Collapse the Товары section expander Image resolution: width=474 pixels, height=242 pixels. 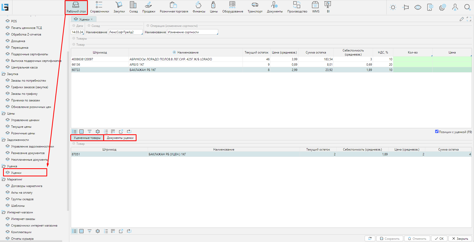pos(74,39)
